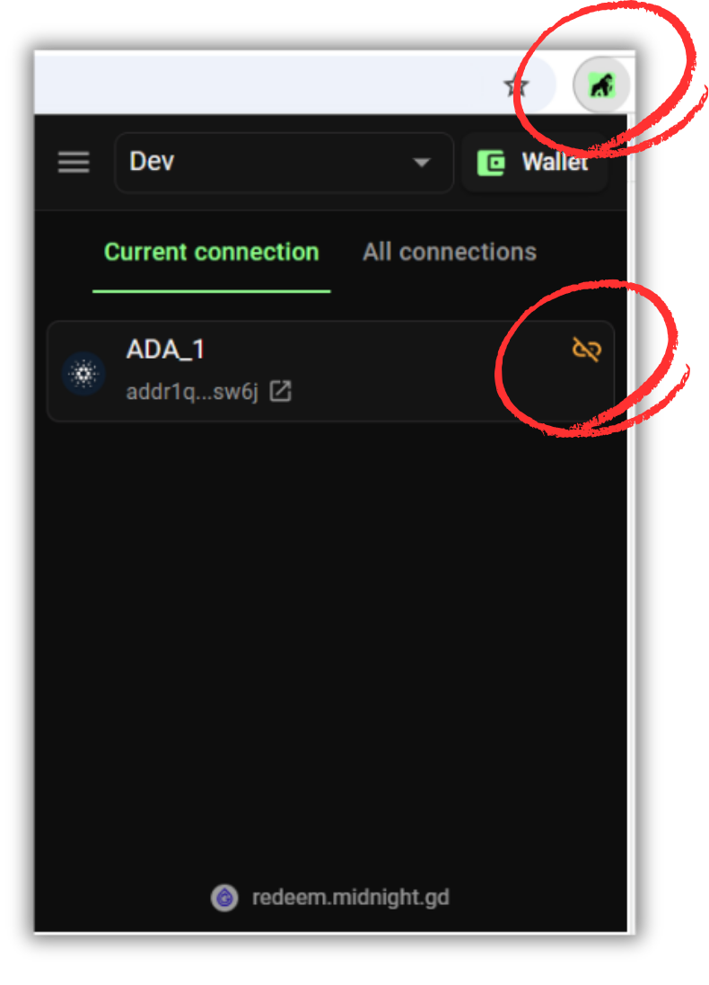The image size is (709, 985).
Task: Open the Wallet button
Action: point(535,163)
